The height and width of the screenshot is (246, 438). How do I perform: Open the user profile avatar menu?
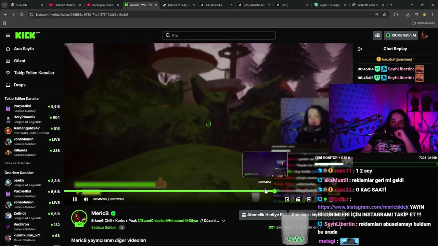click(424, 35)
